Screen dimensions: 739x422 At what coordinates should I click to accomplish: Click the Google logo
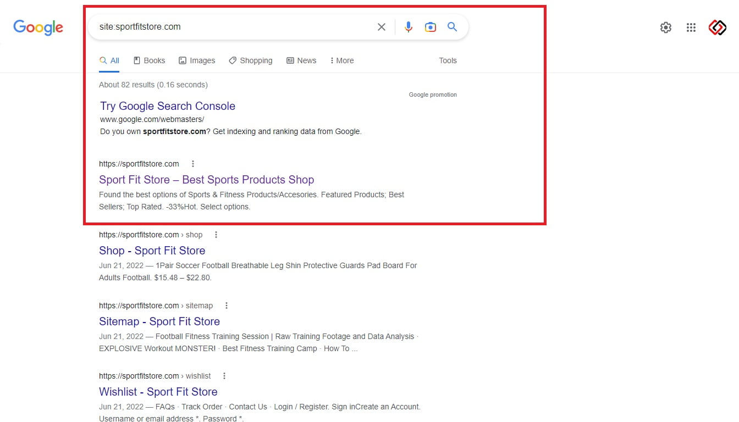click(38, 27)
